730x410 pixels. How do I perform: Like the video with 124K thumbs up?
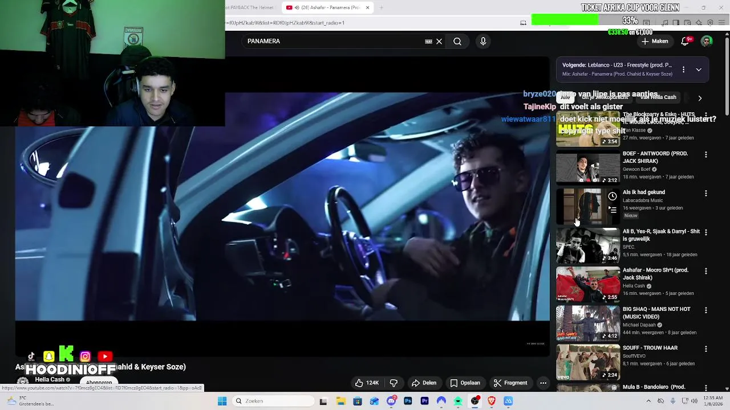[x=367, y=383]
